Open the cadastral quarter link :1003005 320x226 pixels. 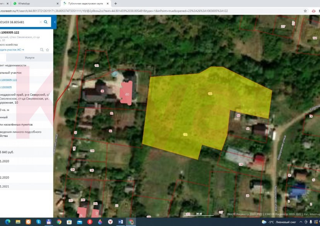6,87
